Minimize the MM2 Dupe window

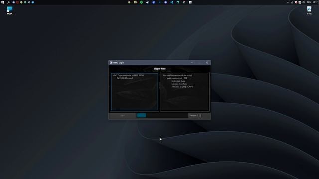click(x=192, y=63)
